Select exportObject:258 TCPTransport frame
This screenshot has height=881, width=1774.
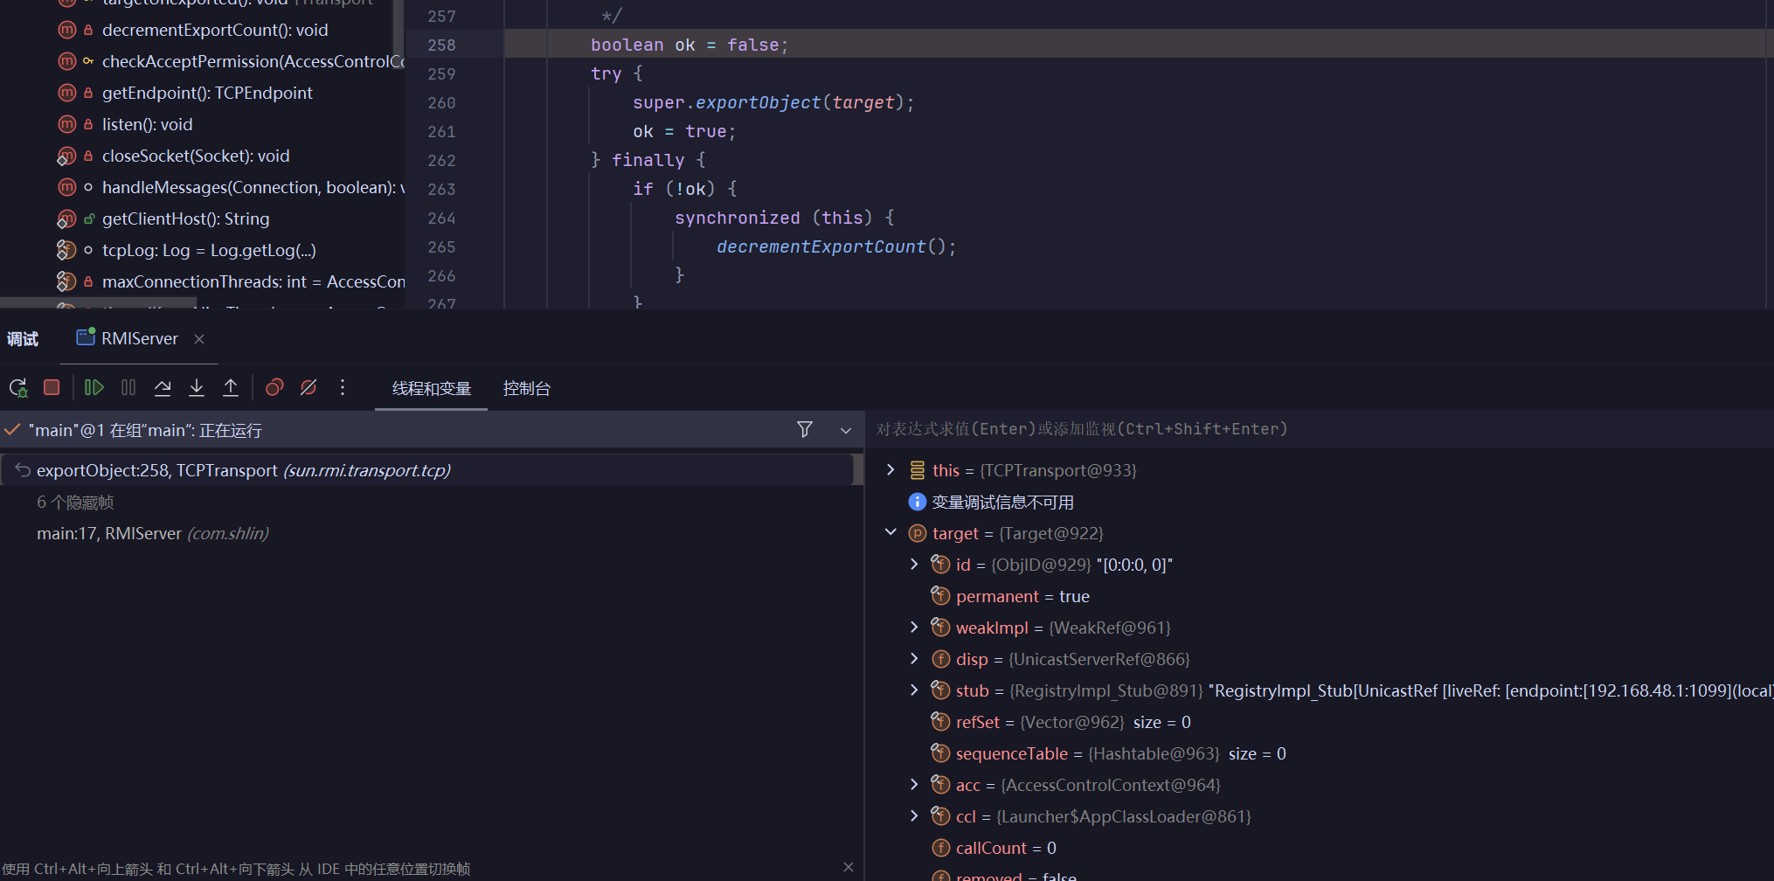tap(426, 470)
